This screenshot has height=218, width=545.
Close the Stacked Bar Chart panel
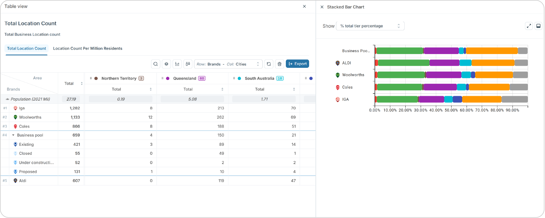click(322, 7)
